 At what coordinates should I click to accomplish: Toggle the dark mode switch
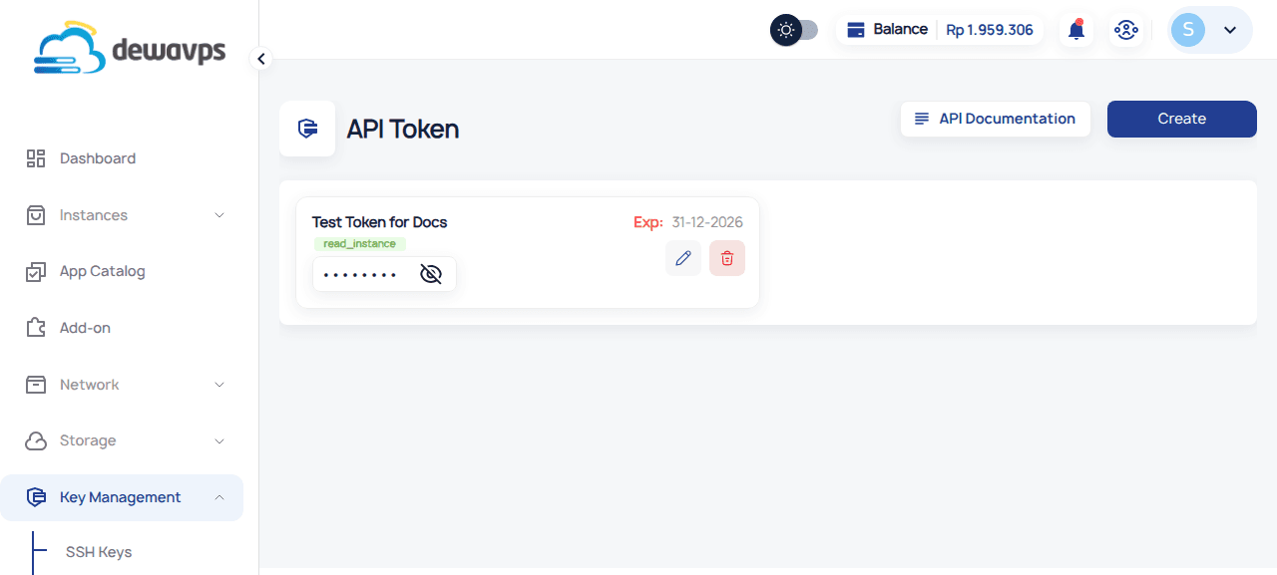(x=794, y=29)
